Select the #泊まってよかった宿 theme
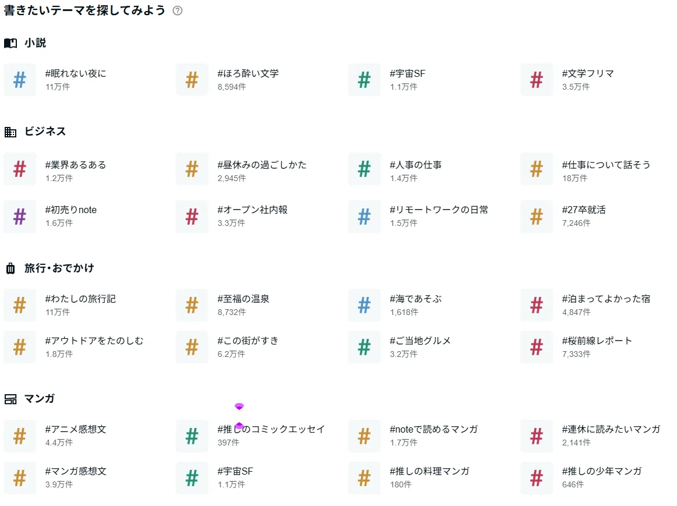Image resolution: width=677 pixels, height=506 pixels. (x=606, y=299)
